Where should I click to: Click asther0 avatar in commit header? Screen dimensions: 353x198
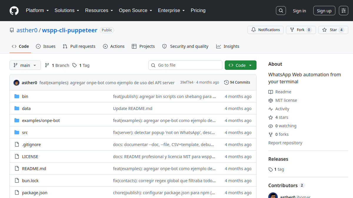[x=16, y=82]
